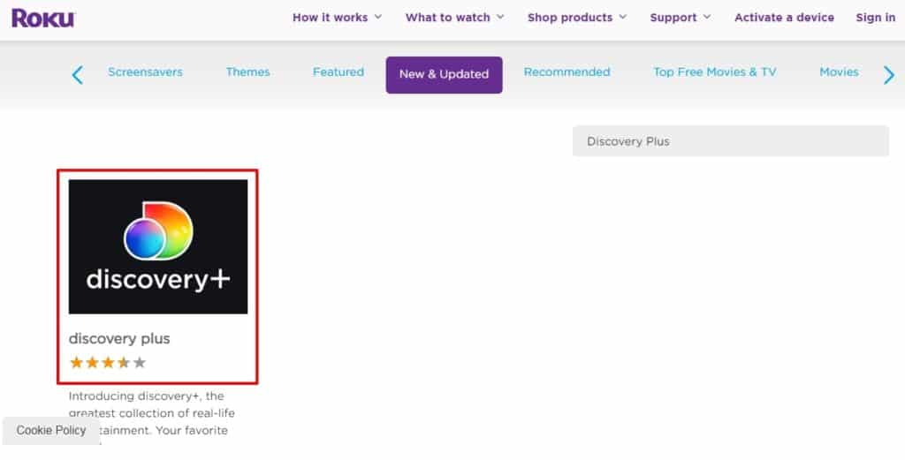This screenshot has height=460, width=905.
Task: Open the discovery plus channel title
Action: (119, 338)
